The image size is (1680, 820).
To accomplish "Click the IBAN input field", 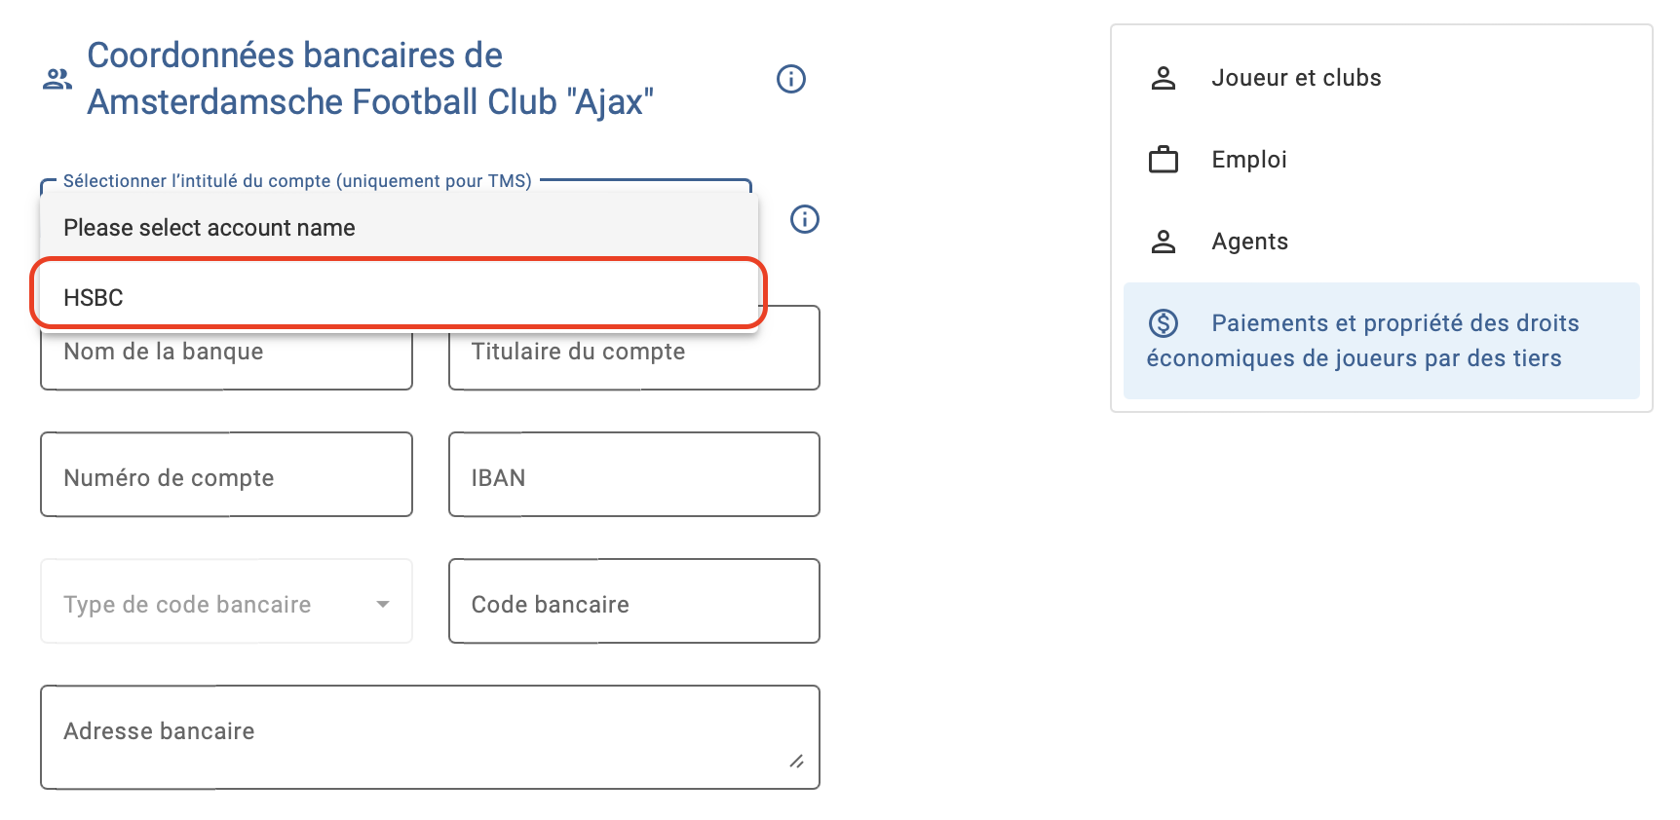I will point(633,474).
